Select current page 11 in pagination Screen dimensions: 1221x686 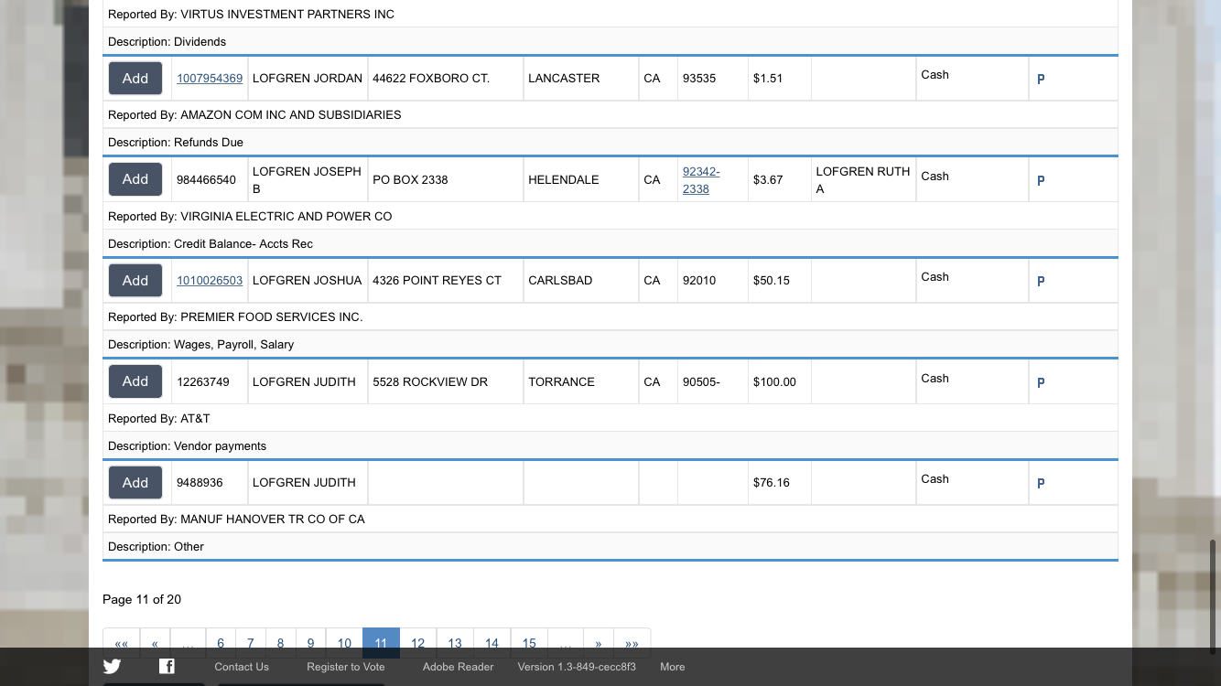[x=381, y=644]
